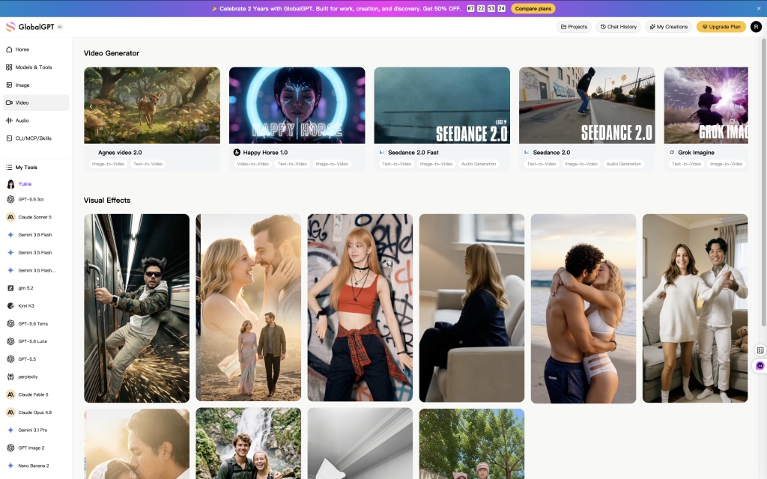Click the My Tools list icon
Viewport: 767px width, 479px height.
point(9,167)
